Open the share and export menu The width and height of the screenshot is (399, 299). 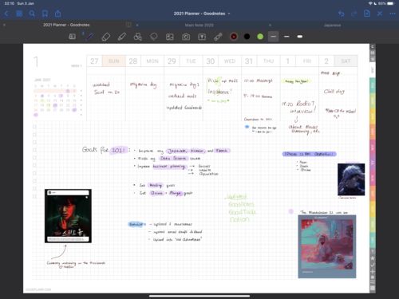pos(57,14)
